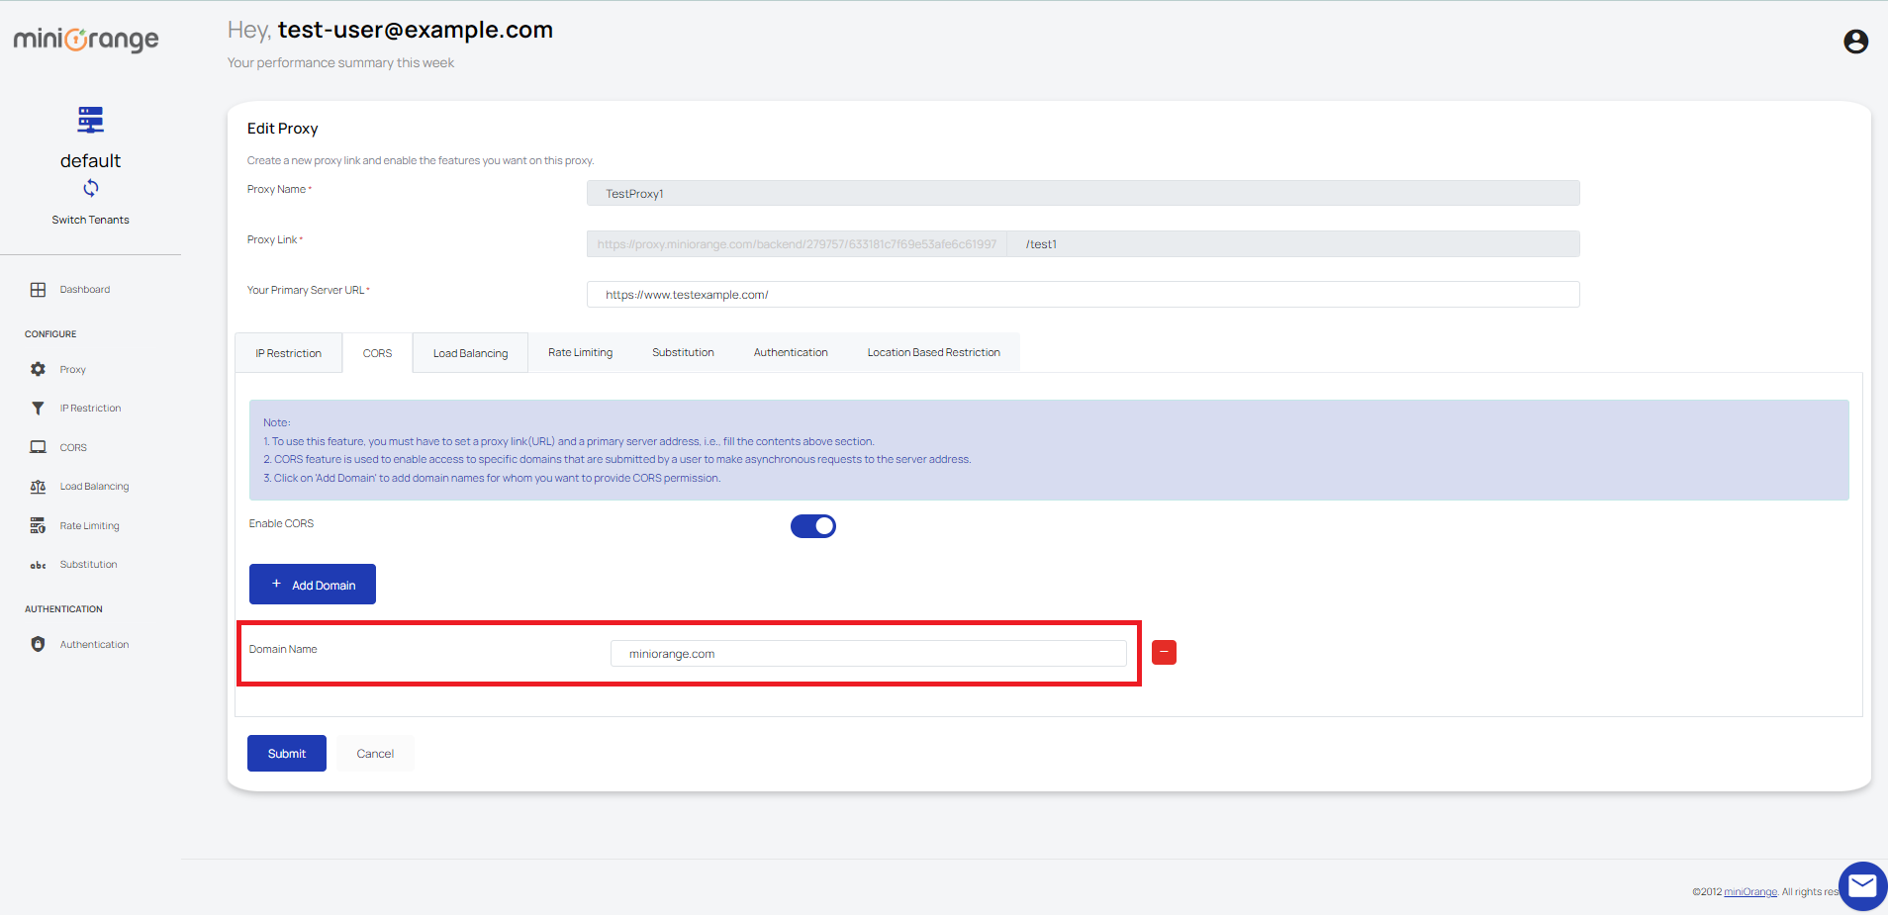Focus the Domain Name input field
The width and height of the screenshot is (1888, 915).
tap(868, 653)
